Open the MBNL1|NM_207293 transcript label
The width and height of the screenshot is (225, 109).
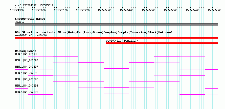tap(27, 92)
